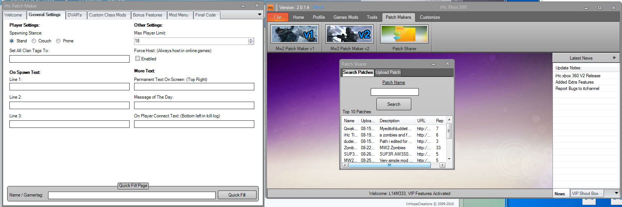Click 'Added Extra Features' news item
622x207 pixels.
(575, 82)
